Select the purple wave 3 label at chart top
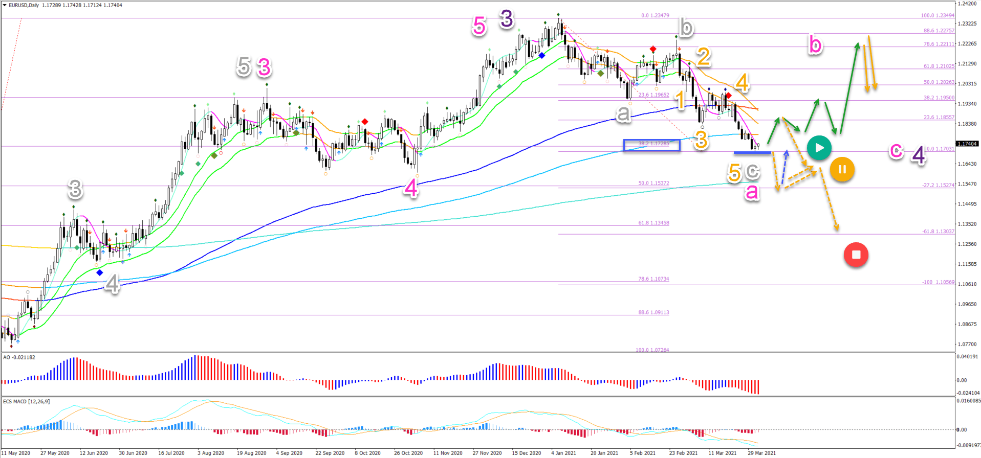 coord(506,19)
